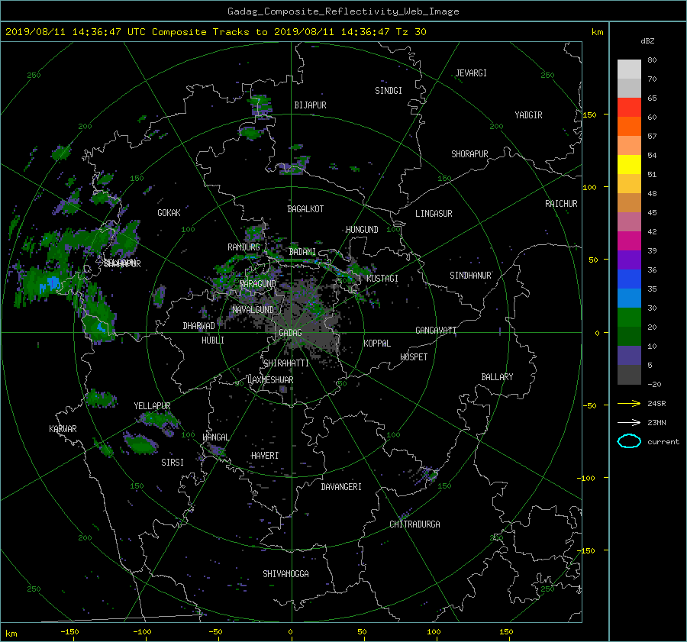Click the NARAGUND city label
687x642 pixels.
pyautogui.click(x=258, y=284)
